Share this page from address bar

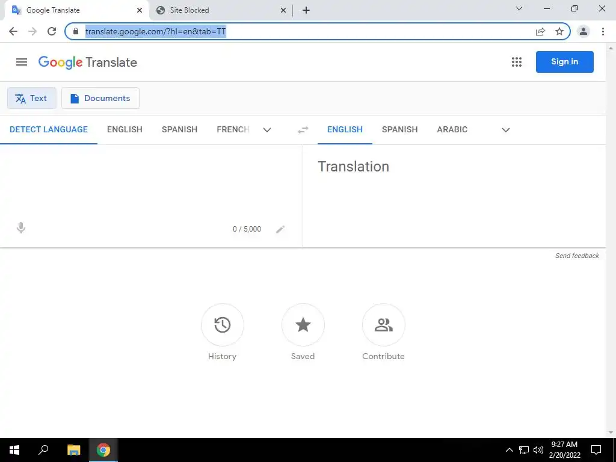[540, 31]
